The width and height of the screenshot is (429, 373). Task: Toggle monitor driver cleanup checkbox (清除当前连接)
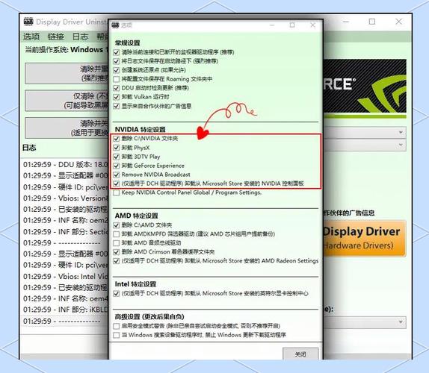(x=117, y=52)
